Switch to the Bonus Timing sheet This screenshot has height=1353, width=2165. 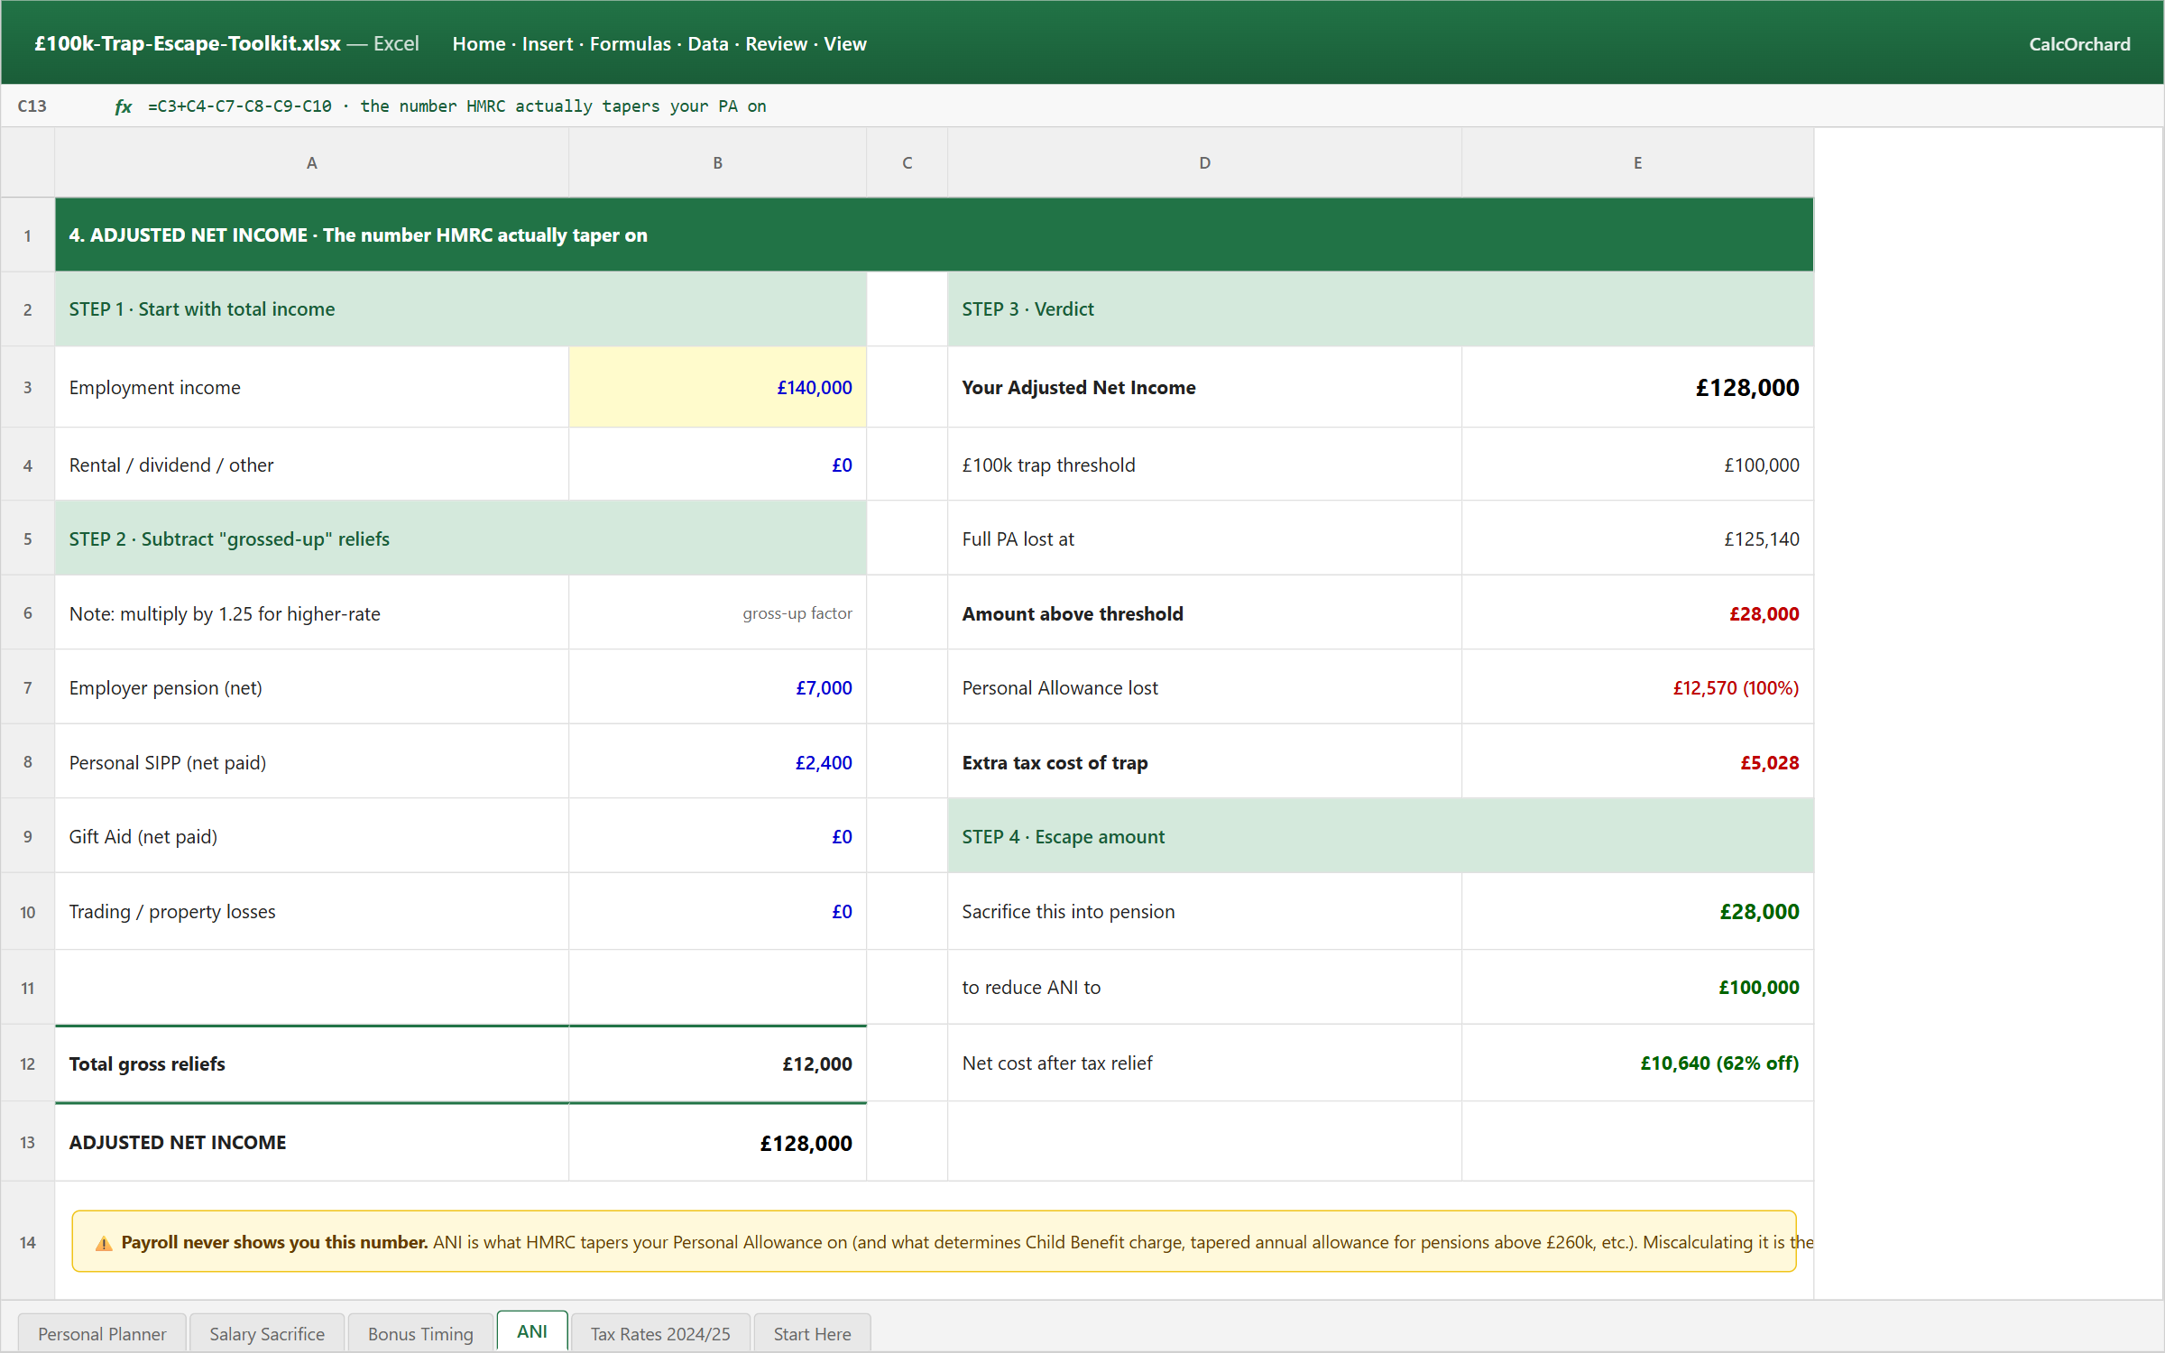coord(420,1333)
